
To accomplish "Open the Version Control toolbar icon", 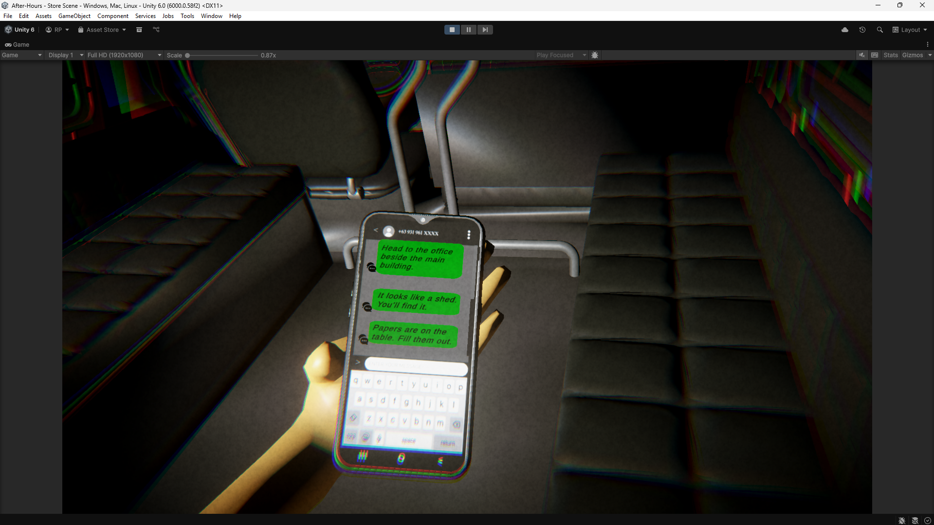I will point(156,30).
